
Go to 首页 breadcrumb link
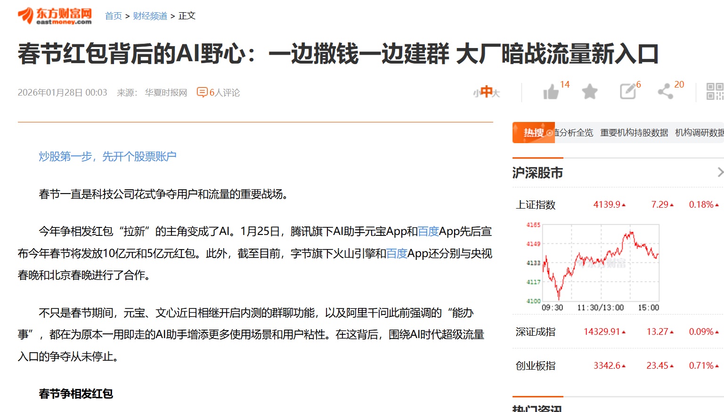pyautogui.click(x=114, y=16)
